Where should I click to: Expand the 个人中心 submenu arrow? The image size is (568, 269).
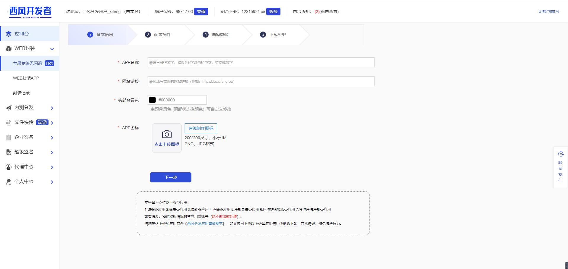point(52,182)
